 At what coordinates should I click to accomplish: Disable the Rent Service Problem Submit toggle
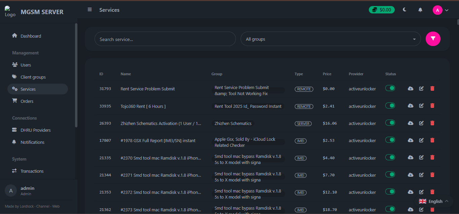tap(390, 88)
